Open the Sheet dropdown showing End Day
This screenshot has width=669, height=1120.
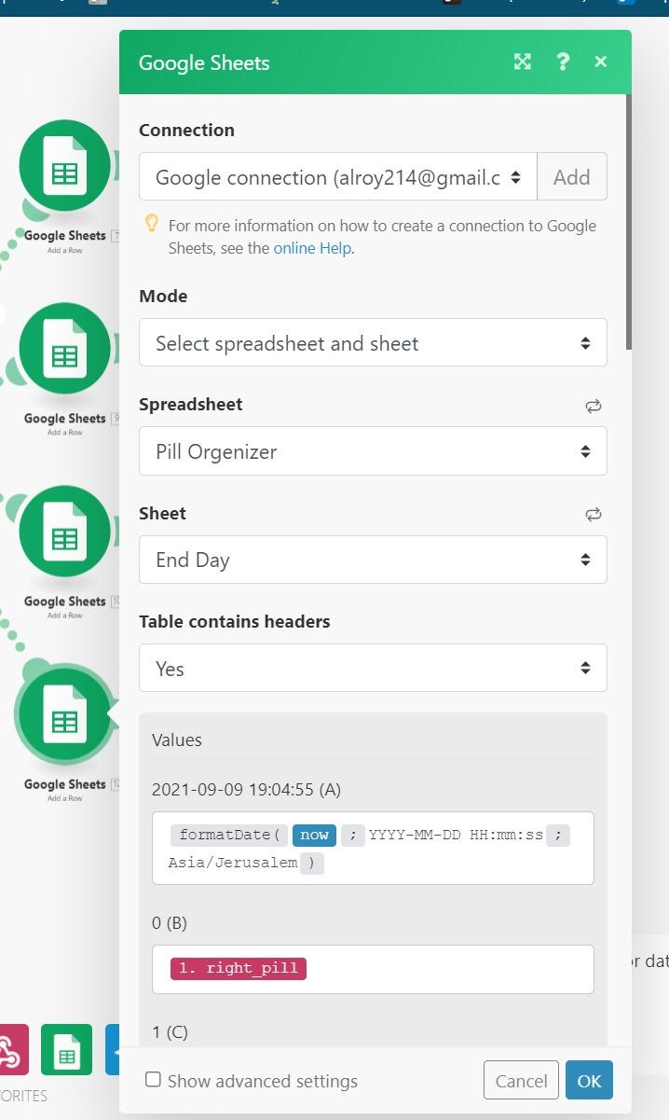373,560
